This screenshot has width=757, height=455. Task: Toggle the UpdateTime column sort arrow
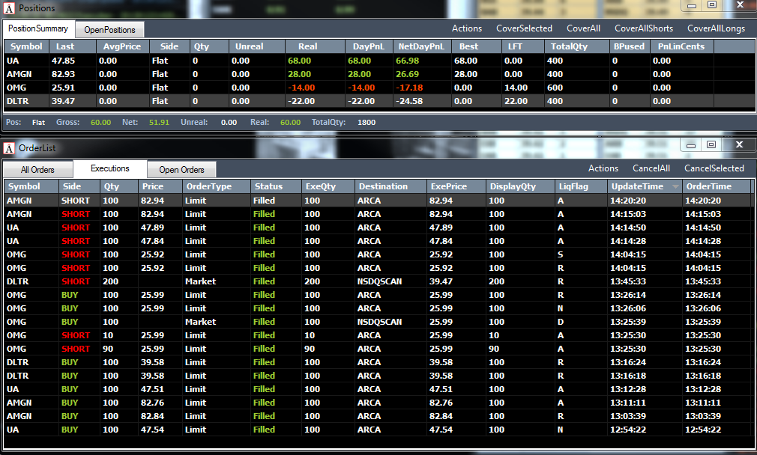coord(675,186)
